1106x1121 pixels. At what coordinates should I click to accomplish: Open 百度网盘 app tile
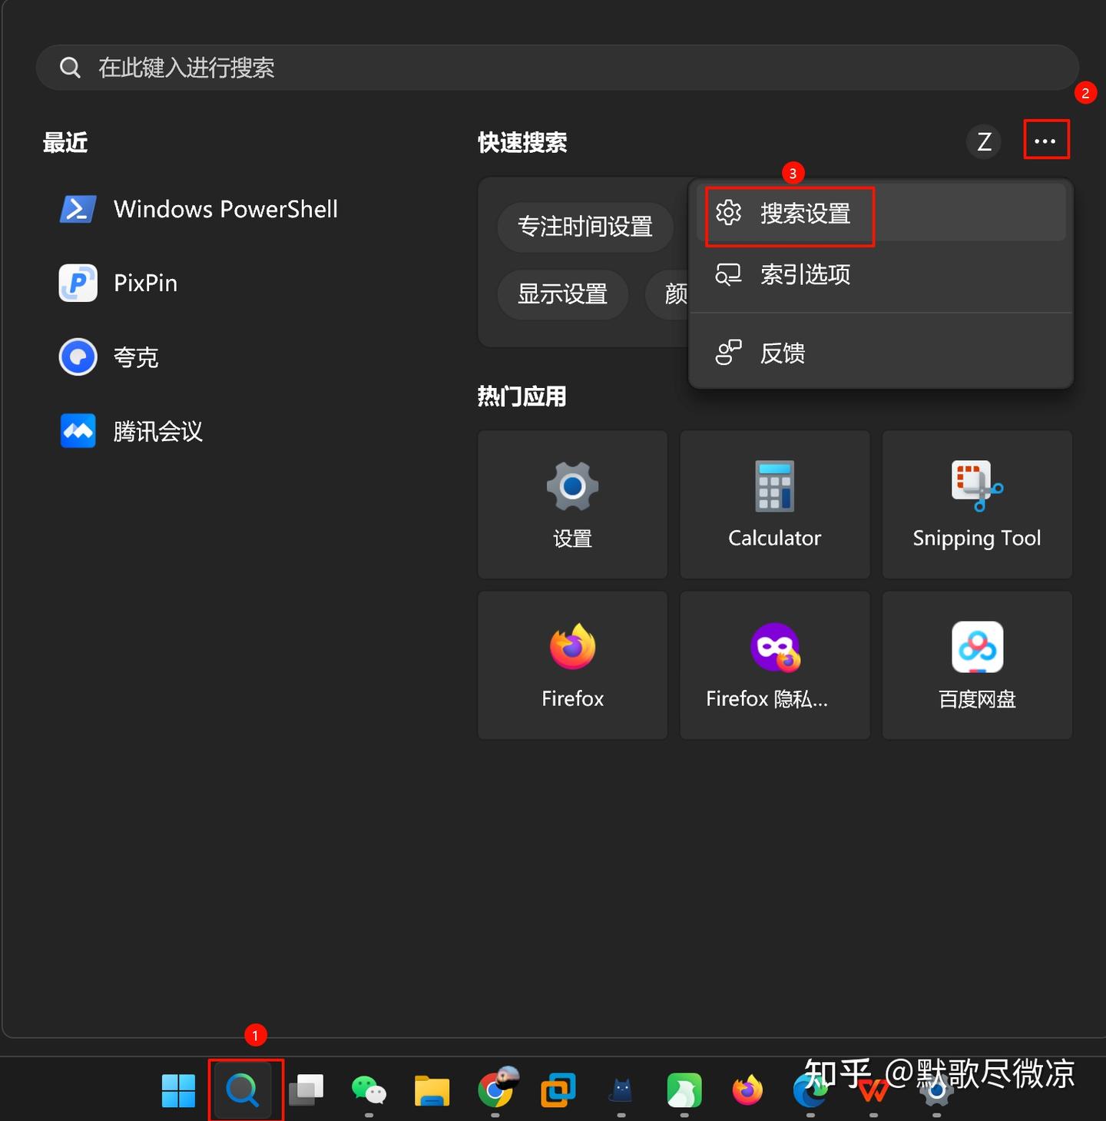976,665
